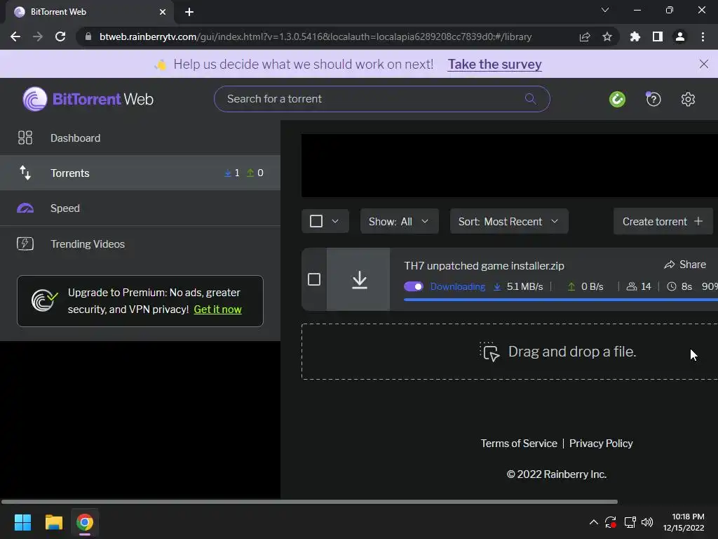Click the plus icon on Create torrent
The height and width of the screenshot is (539, 718).
click(x=698, y=221)
